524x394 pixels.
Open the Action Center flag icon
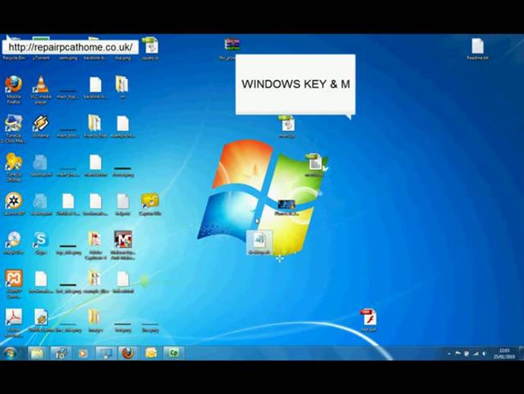pyautogui.click(x=457, y=353)
